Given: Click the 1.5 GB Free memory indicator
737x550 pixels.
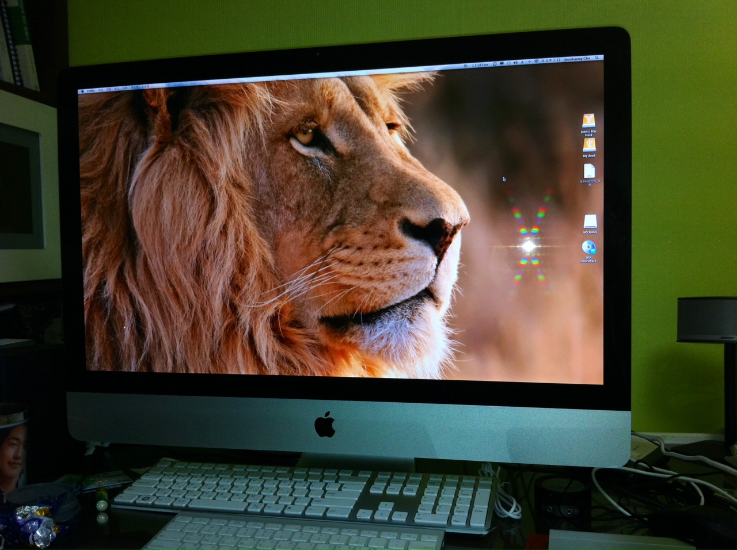Looking at the screenshot, I should 479,64.
